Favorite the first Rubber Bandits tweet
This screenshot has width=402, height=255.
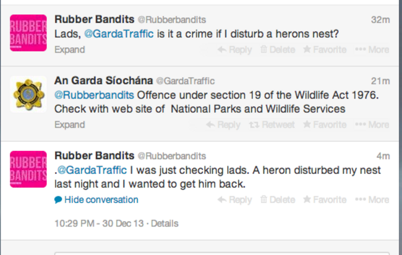pos(325,50)
